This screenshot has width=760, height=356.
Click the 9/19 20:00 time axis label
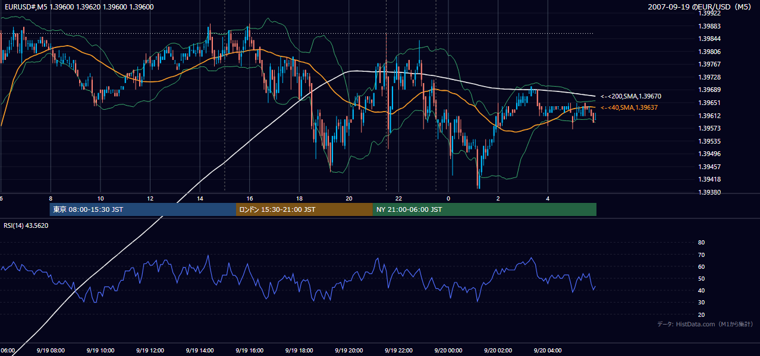(348, 351)
